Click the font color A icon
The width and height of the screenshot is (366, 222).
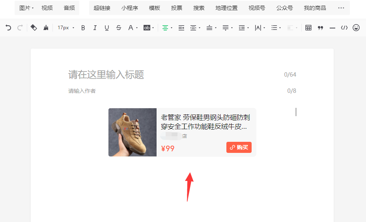click(x=131, y=28)
